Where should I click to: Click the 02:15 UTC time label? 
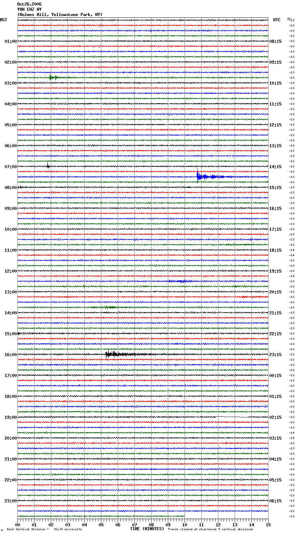(275, 417)
